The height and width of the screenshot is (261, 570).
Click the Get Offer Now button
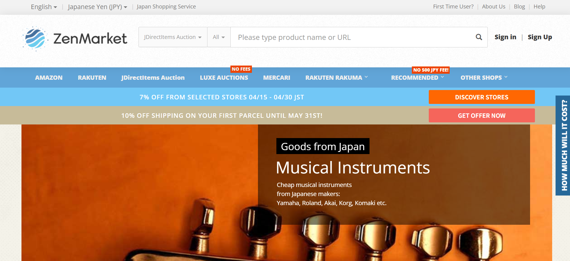[482, 115]
